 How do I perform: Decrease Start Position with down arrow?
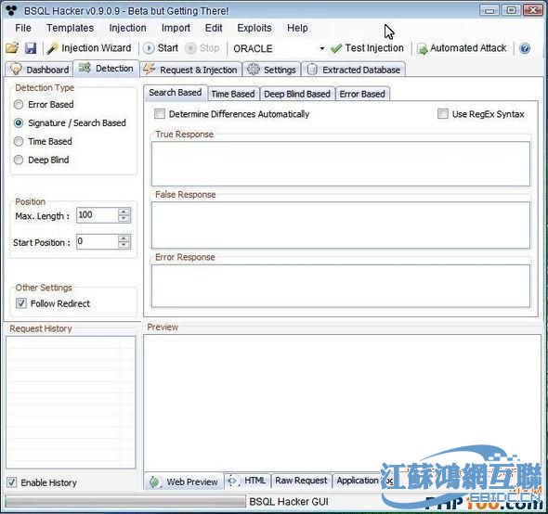point(124,245)
